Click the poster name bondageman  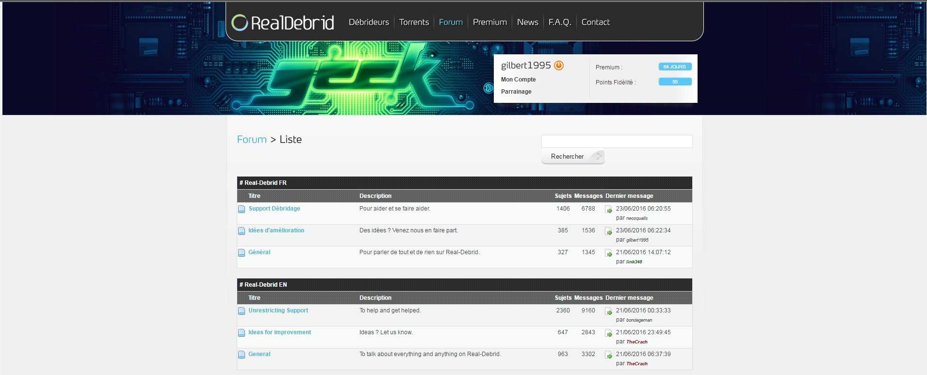(x=639, y=320)
